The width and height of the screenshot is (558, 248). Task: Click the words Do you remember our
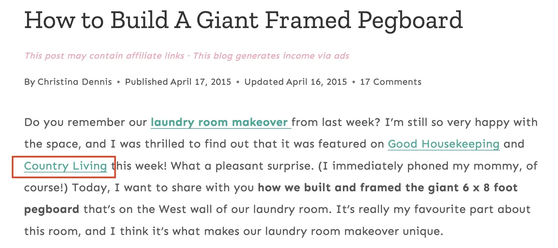click(86, 122)
